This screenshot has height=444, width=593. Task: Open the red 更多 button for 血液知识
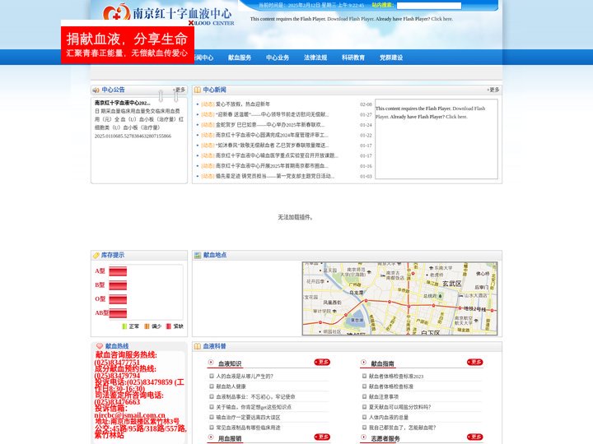pyautogui.click(x=322, y=362)
